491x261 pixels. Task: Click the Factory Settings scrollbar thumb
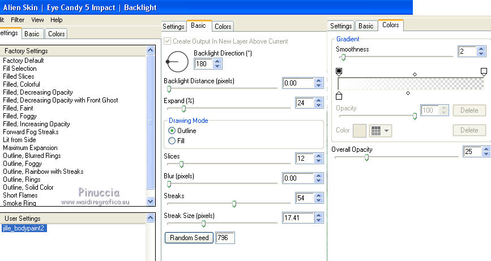(150, 122)
